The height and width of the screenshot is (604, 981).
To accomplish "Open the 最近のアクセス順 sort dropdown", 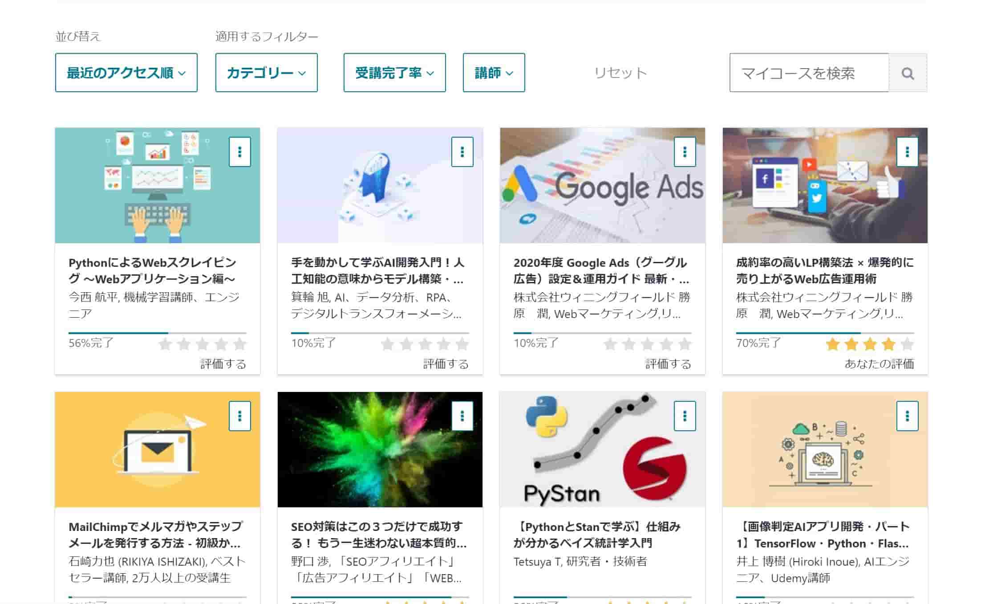I will [x=126, y=73].
